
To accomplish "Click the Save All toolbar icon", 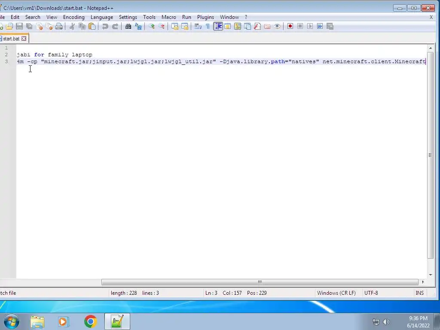I will click(x=29, y=26).
